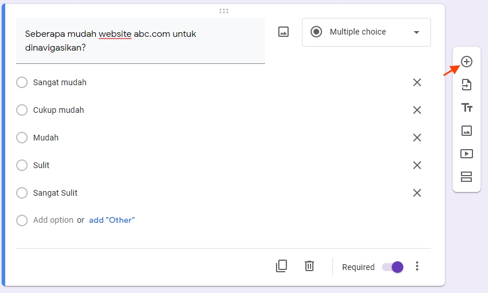Click the add "Other" link
Screen dimensions: 488x293
point(112,220)
